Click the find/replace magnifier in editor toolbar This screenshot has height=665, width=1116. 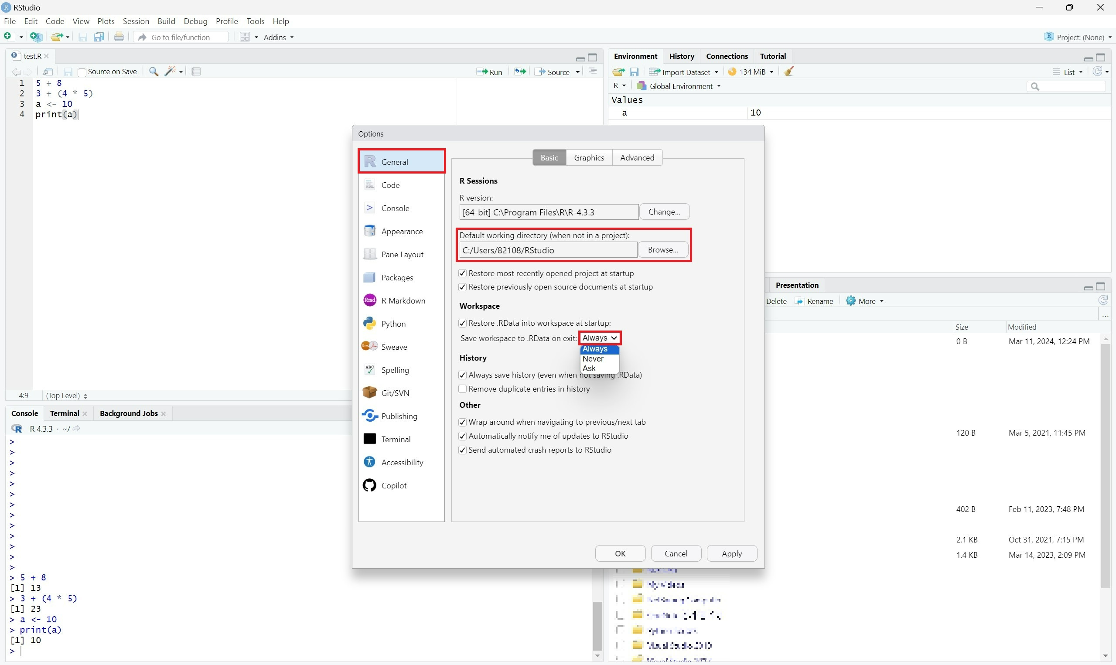click(154, 72)
